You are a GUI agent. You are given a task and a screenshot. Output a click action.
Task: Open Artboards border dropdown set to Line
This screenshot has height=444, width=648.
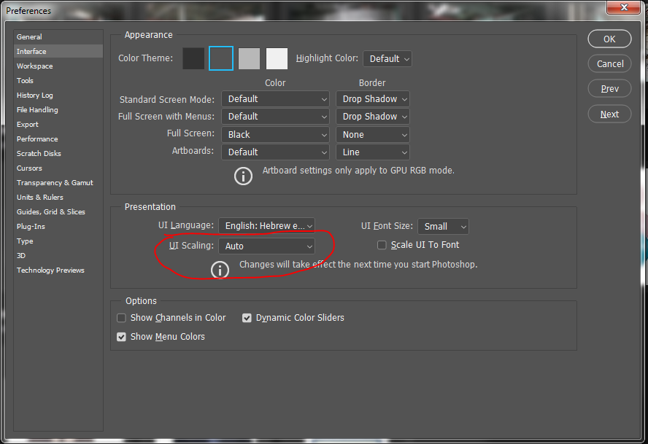tap(373, 152)
